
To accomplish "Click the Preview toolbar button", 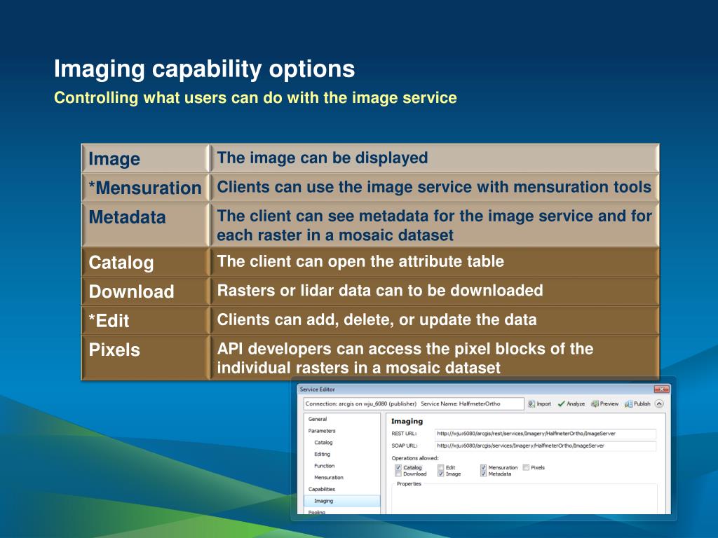I will 604,403.
